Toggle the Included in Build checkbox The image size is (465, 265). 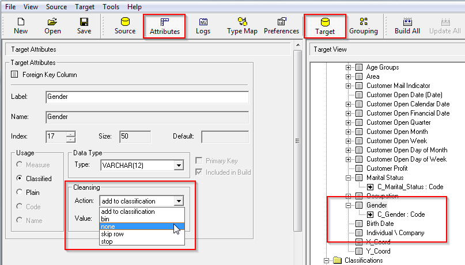tap(199, 172)
